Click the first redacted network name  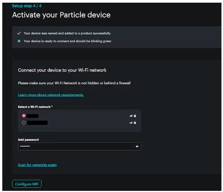click(x=33, y=116)
